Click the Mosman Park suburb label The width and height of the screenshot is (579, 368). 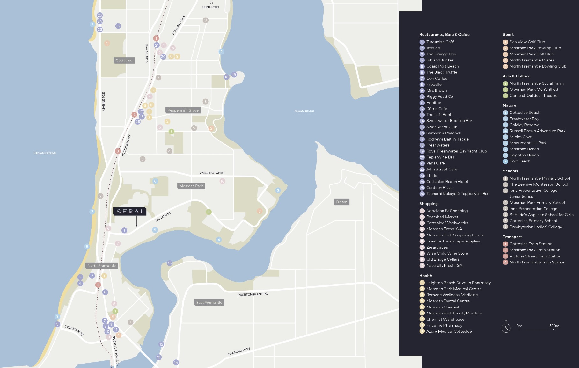[x=191, y=186]
